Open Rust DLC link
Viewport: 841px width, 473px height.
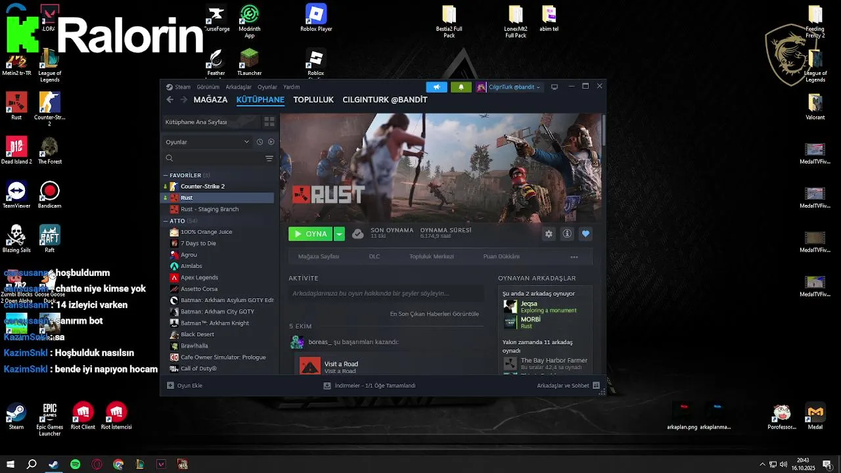tap(375, 257)
